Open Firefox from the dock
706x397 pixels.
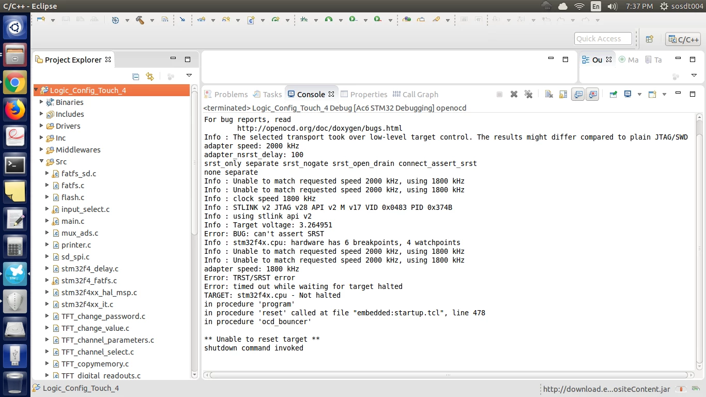click(15, 109)
